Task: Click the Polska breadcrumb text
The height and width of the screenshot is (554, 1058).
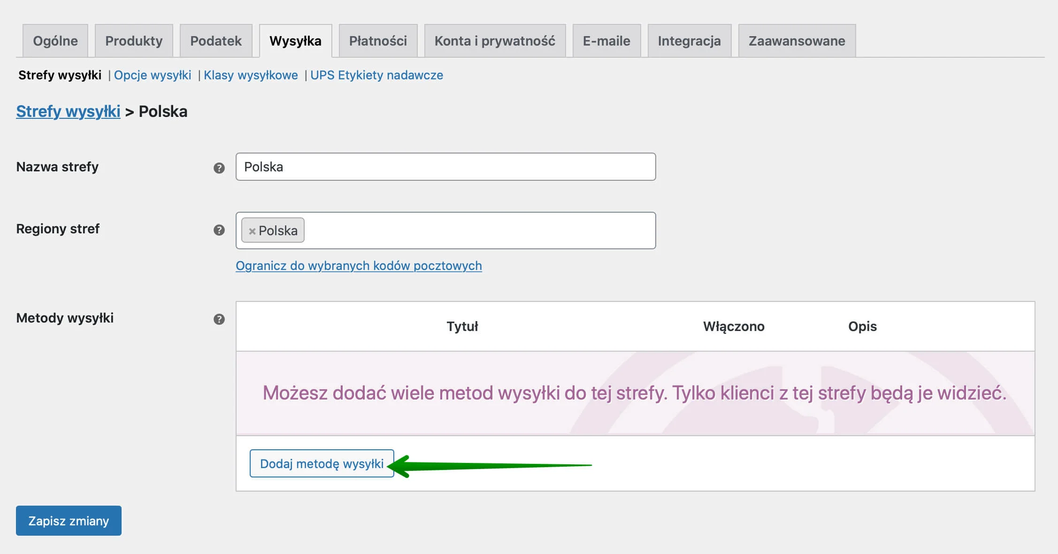Action: [163, 111]
